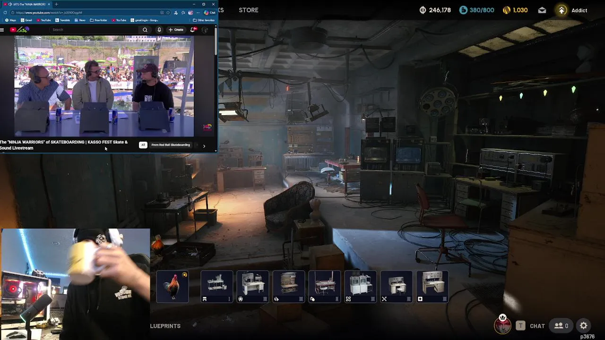605x340 pixels.
Task: Open the browser profile avatar
Action: 190,13
